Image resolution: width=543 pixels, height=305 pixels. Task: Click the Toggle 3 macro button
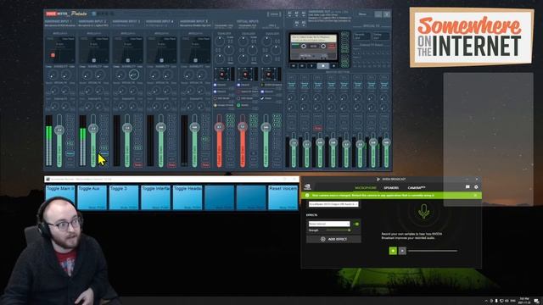[x=124, y=197]
